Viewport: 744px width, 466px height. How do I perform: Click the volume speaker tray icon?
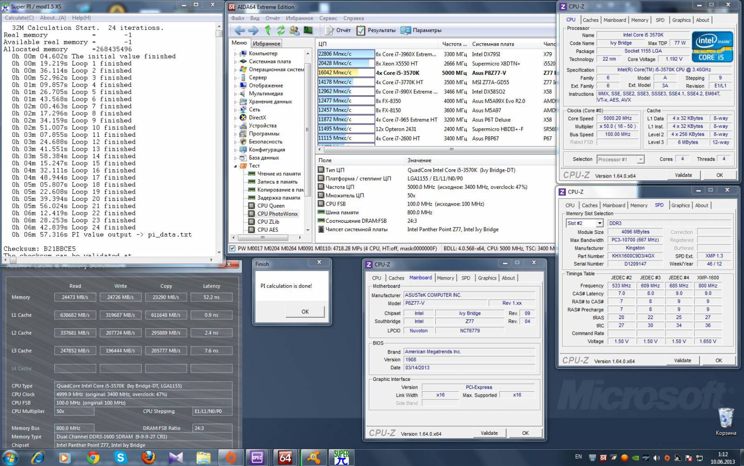(656, 458)
